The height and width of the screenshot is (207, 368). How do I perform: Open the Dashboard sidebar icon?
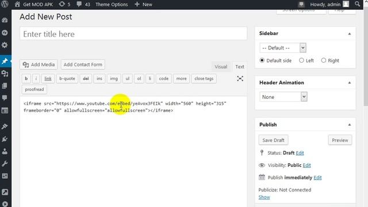[5, 20]
